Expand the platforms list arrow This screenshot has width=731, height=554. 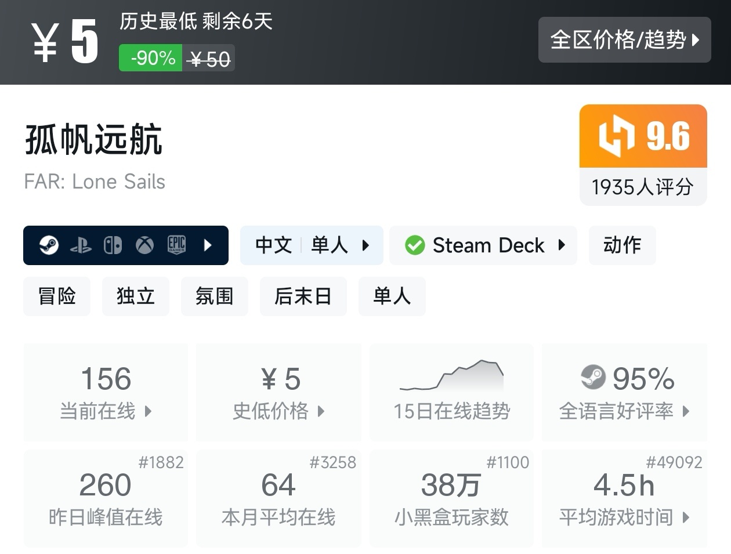pyautogui.click(x=208, y=245)
